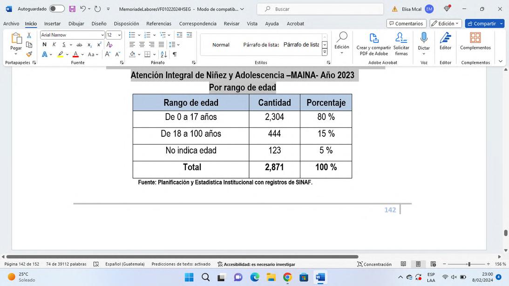Screen dimensions: 509x286
Task: Open File Explorer from the taskbar
Action: tap(271, 277)
